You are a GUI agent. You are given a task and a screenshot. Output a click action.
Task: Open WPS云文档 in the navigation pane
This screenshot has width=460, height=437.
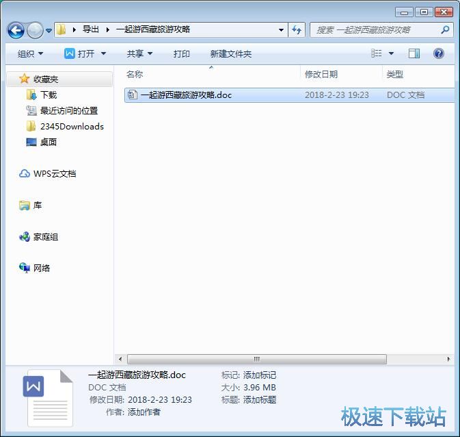(55, 174)
